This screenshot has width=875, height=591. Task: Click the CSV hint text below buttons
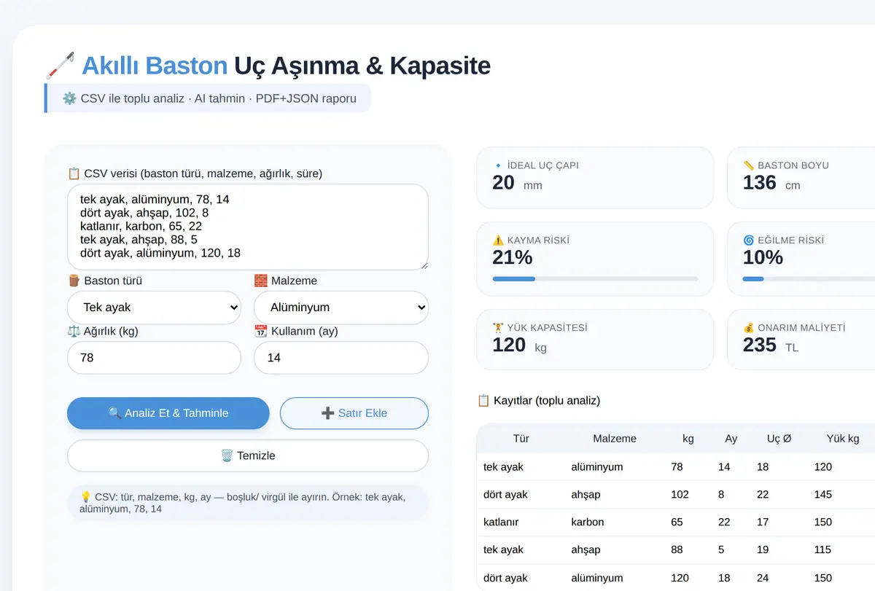pyautogui.click(x=248, y=503)
